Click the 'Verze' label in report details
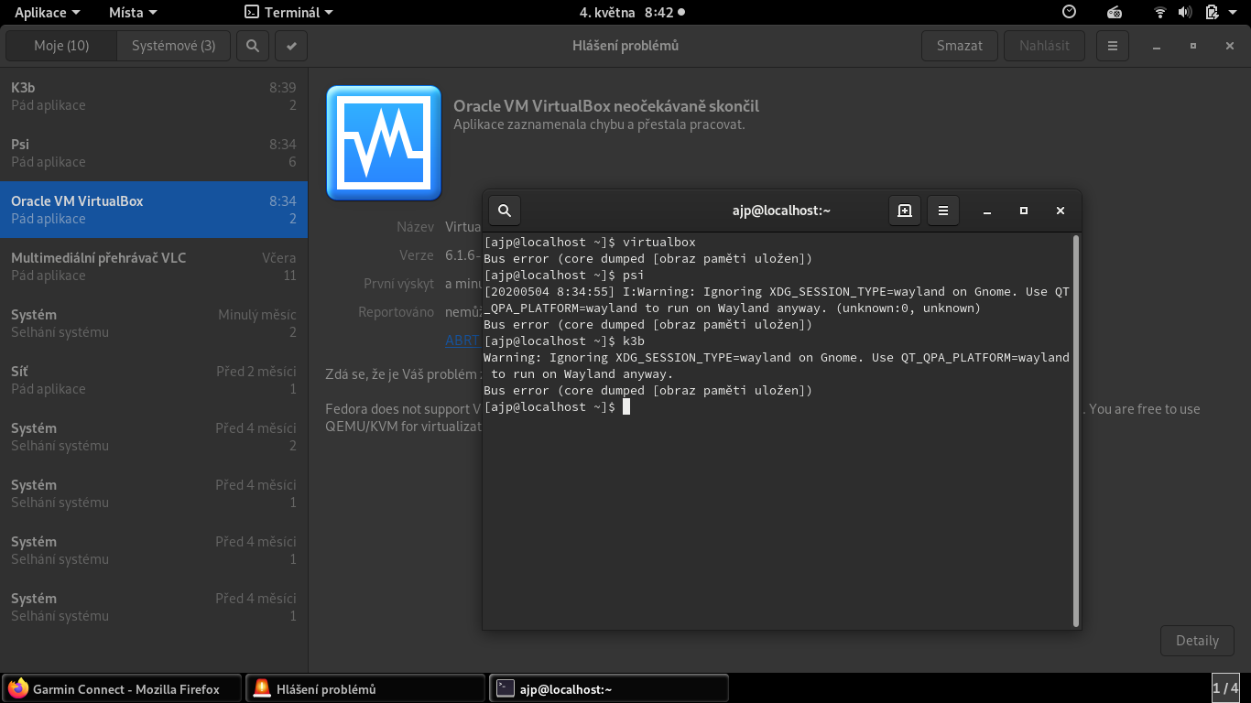Image resolution: width=1251 pixels, height=703 pixels. pos(417,255)
